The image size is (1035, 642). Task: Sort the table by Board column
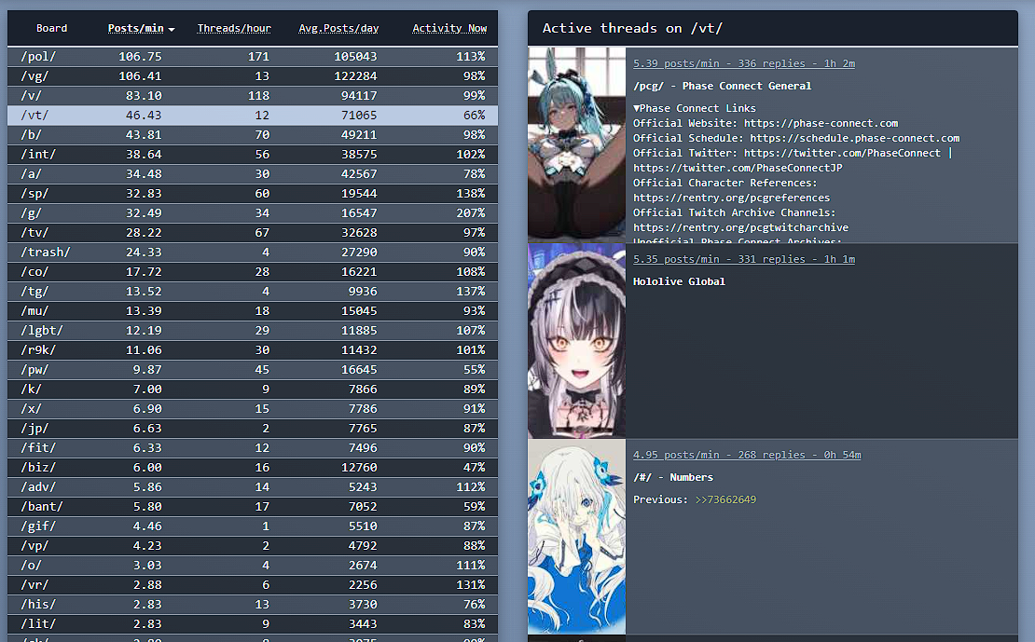(51, 28)
